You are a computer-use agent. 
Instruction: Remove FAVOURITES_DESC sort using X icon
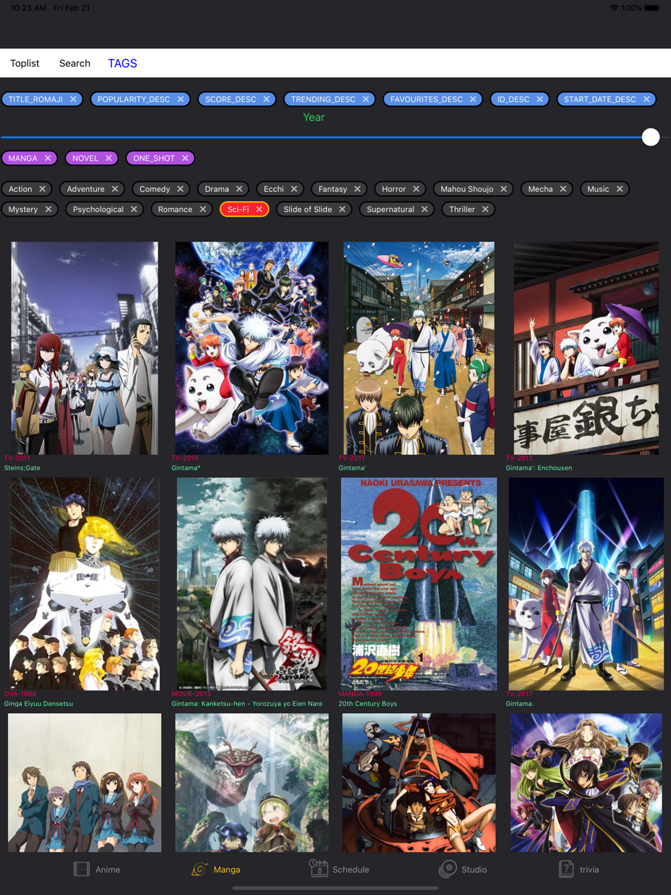[473, 99]
